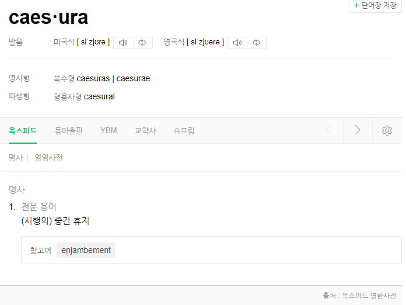Play the American pronunciation audio

[x=123, y=43]
